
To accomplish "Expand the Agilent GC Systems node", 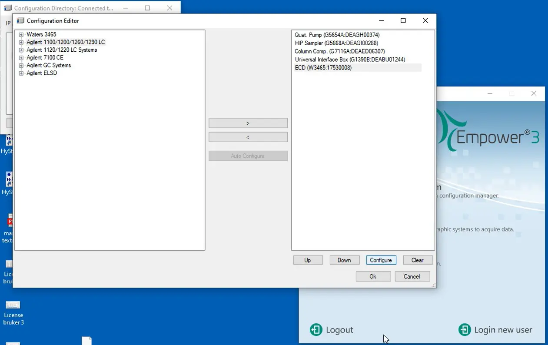I will pyautogui.click(x=21, y=66).
